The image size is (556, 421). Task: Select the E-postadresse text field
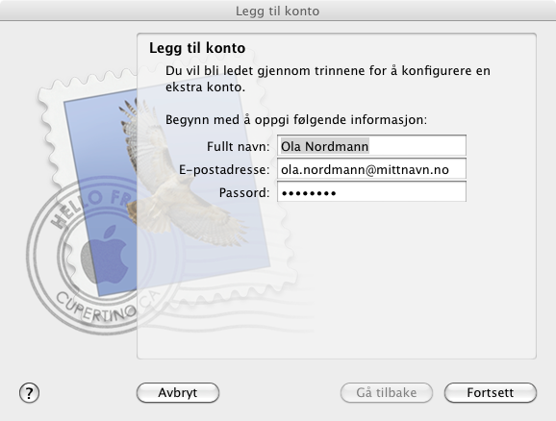click(x=371, y=169)
